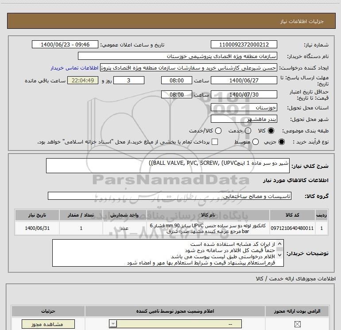Click the buyer notes scroll down arrow
This screenshot has width=341, height=330.
click(x=279, y=255)
